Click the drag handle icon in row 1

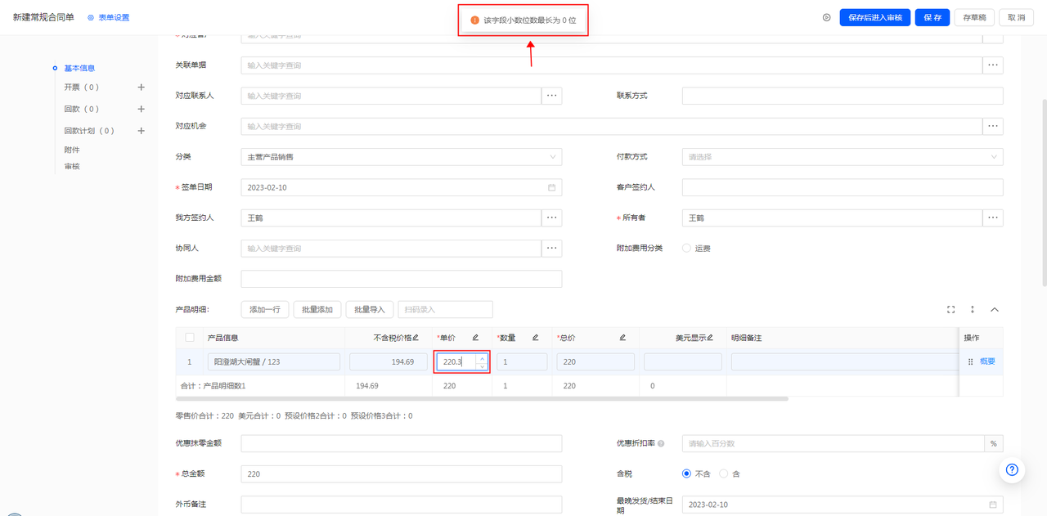point(971,361)
